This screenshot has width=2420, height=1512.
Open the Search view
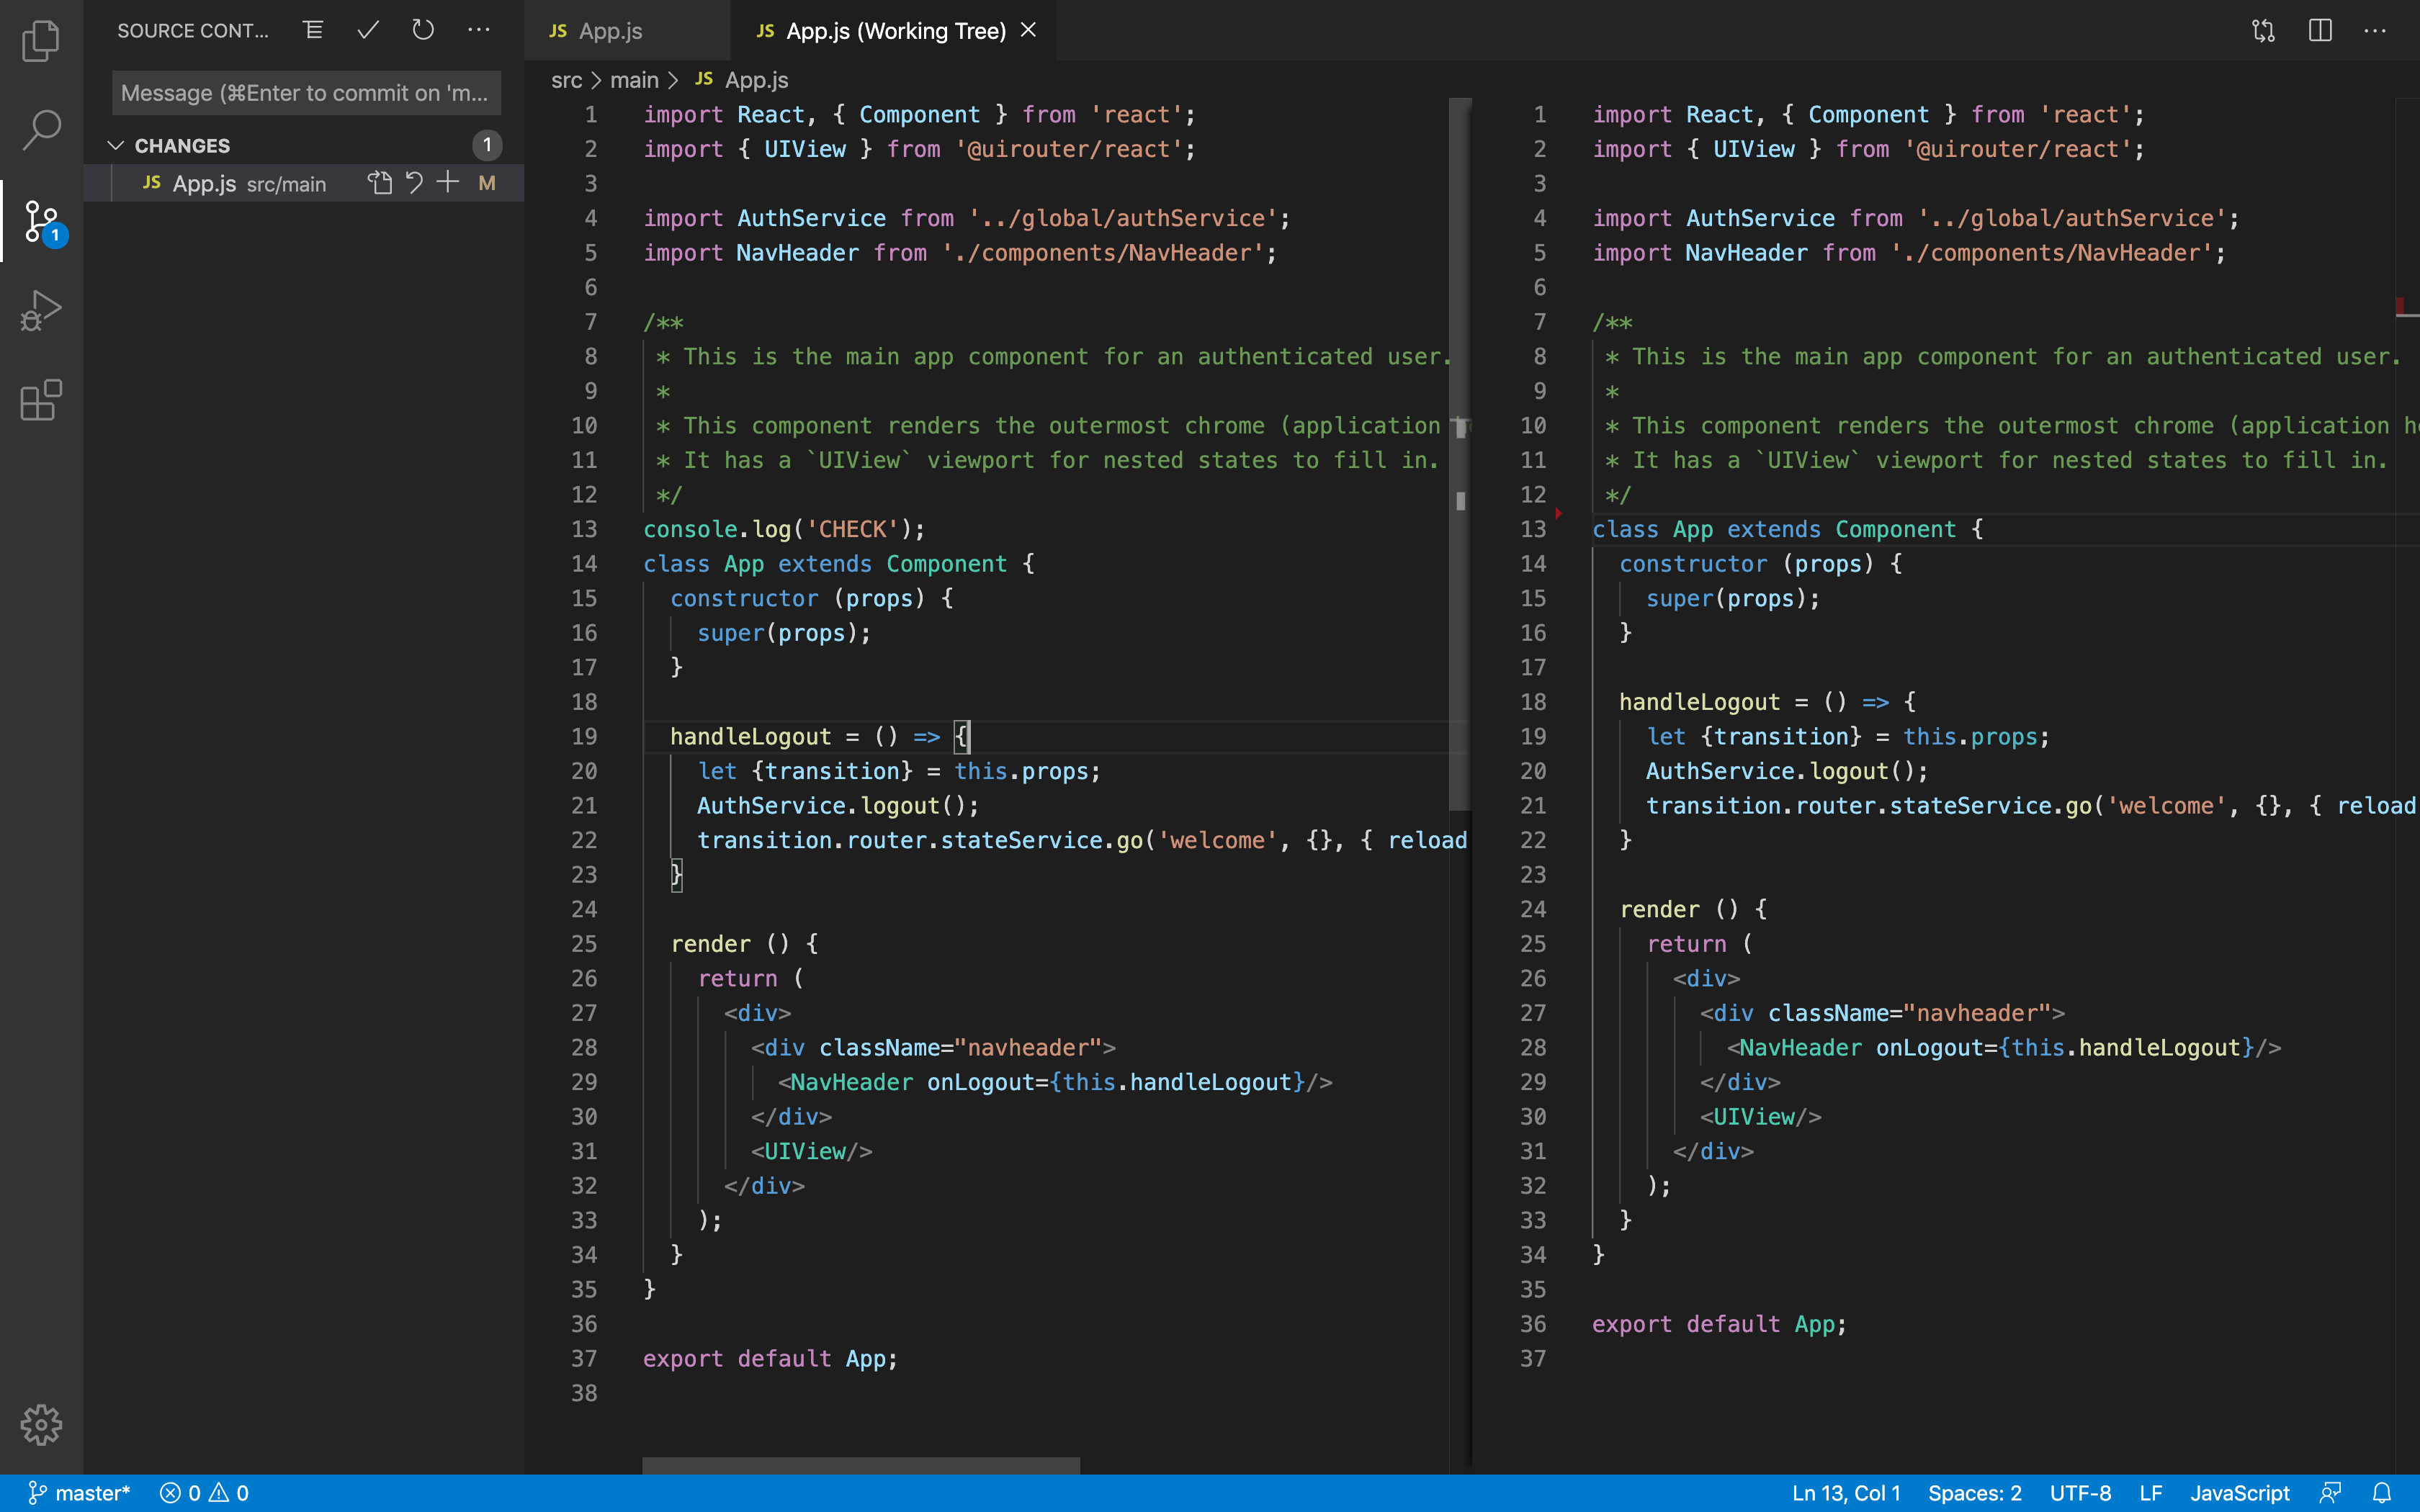(x=41, y=129)
